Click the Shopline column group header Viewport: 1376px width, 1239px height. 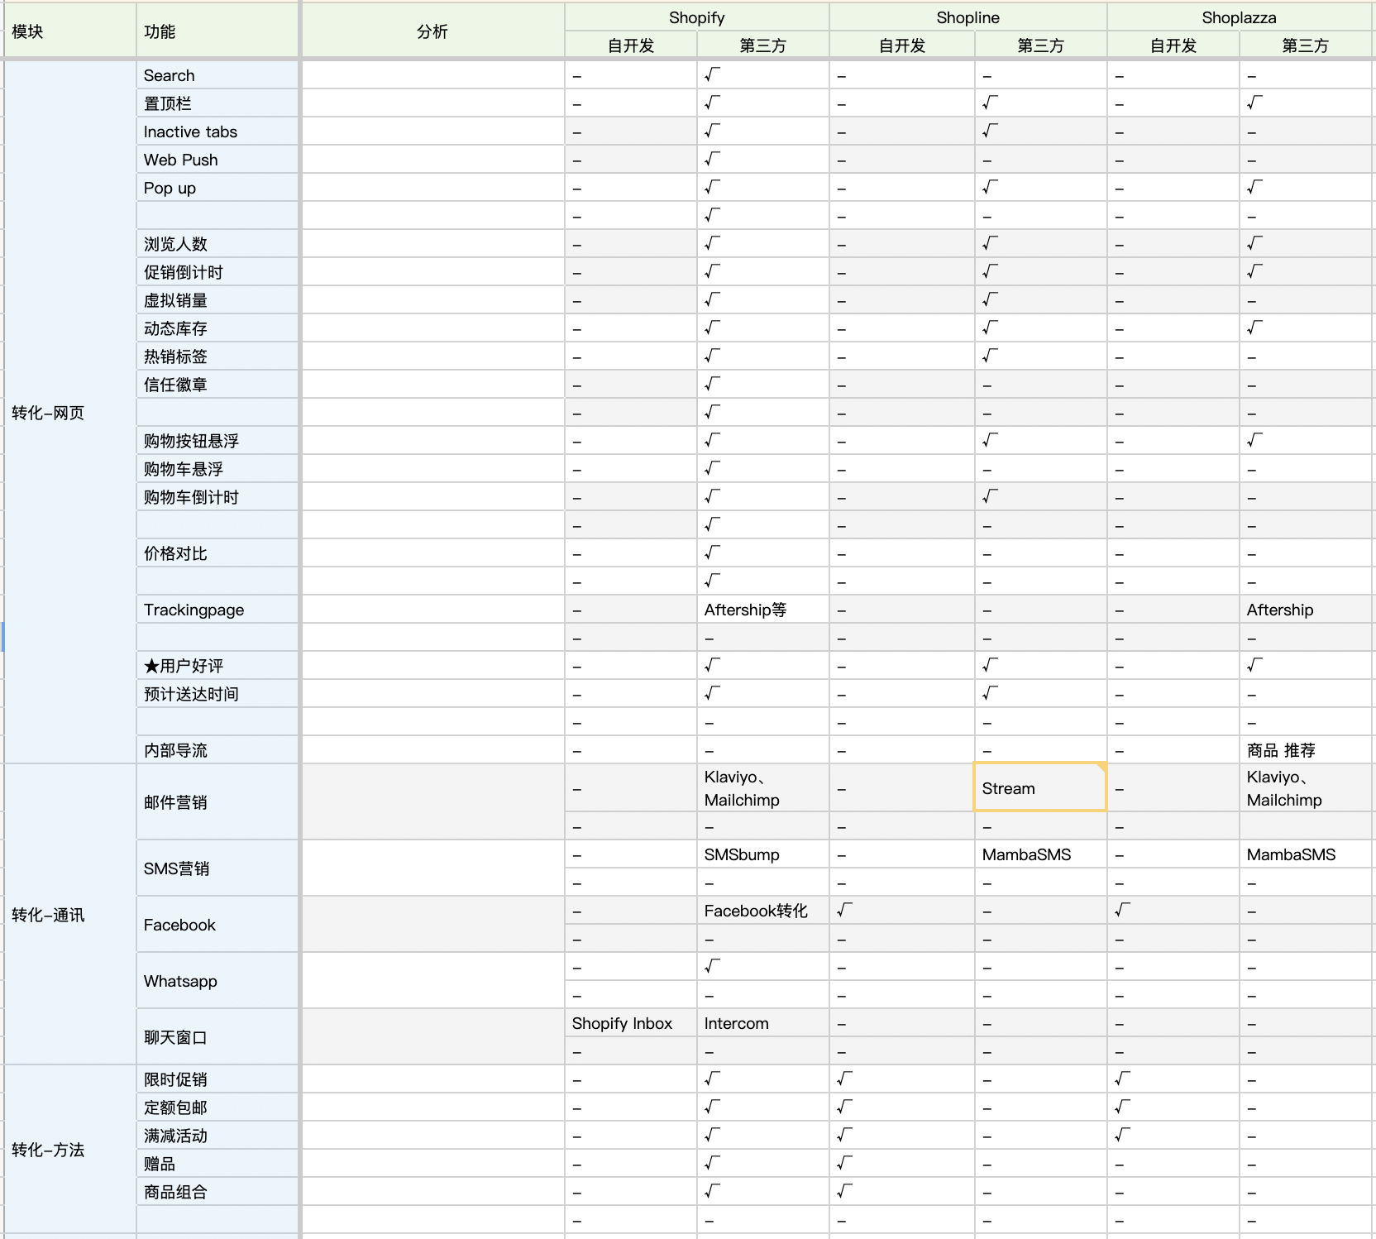coord(967,17)
